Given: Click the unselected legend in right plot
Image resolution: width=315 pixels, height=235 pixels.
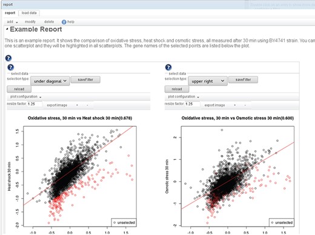Looking at the screenshot, I should (x=282, y=222).
